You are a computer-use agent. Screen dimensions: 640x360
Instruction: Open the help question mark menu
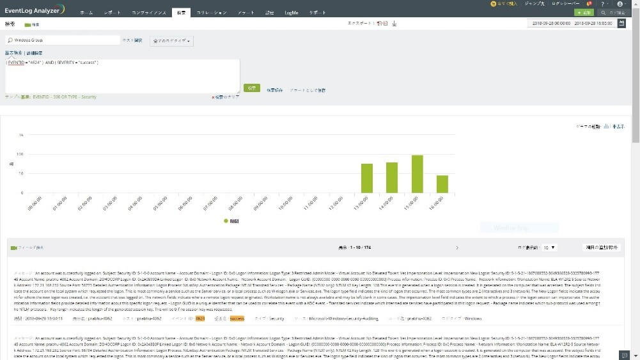[x=602, y=4]
